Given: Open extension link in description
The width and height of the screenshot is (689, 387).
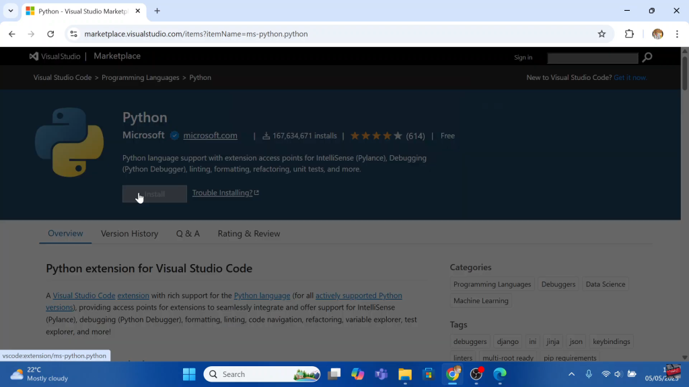Looking at the screenshot, I should point(133,296).
